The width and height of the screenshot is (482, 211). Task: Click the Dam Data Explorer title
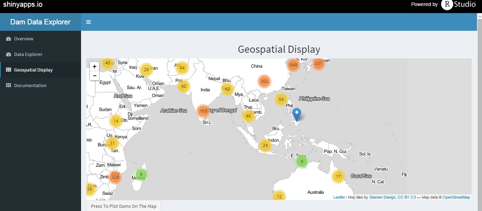40,22
